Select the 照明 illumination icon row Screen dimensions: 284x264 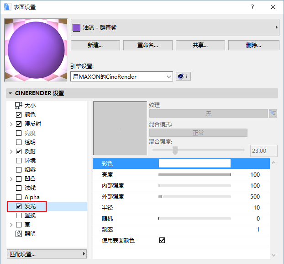click(18, 234)
